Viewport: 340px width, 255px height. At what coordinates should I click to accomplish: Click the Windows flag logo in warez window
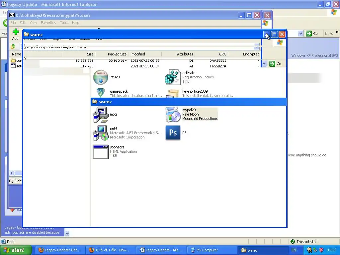point(280,42)
